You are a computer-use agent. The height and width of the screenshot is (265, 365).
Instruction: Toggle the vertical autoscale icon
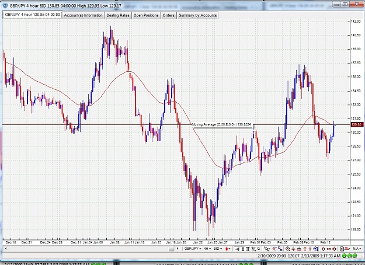tap(243, 249)
